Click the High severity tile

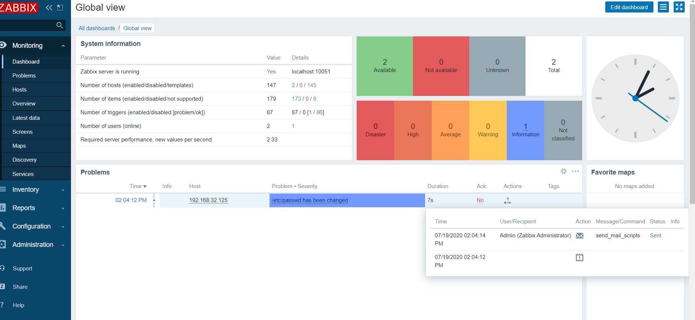[x=413, y=130]
